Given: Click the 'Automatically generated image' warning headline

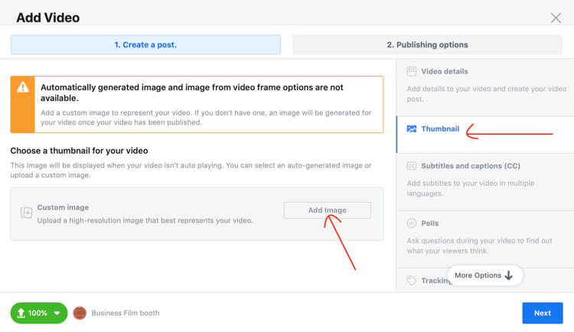Looking at the screenshot, I should (x=192, y=93).
